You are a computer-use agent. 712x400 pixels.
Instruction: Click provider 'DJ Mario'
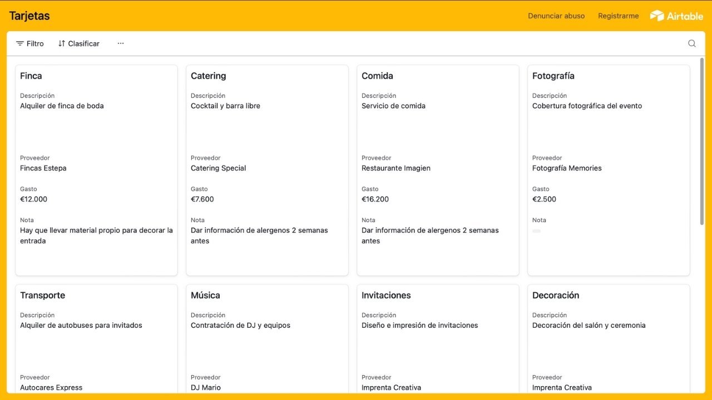[206, 388]
